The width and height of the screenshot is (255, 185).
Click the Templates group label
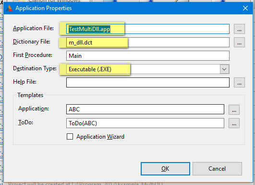(30, 95)
